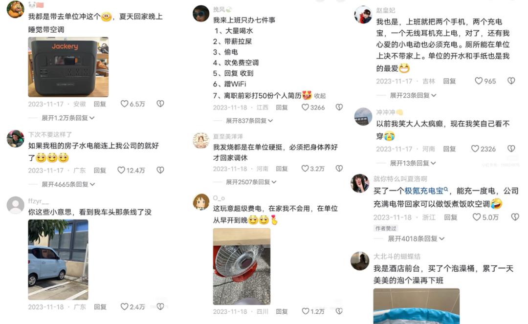Reply to the 夏至美洋洋 fever comment
Image resolution: width=528 pixels, height=324 pixels.
[282, 169]
